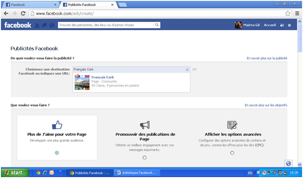Switch to Publicités Facebook tab
The height and width of the screenshot is (178, 303).
pyautogui.click(x=88, y=5)
